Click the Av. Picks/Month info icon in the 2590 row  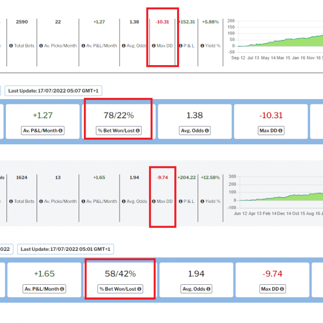pos(41,46)
